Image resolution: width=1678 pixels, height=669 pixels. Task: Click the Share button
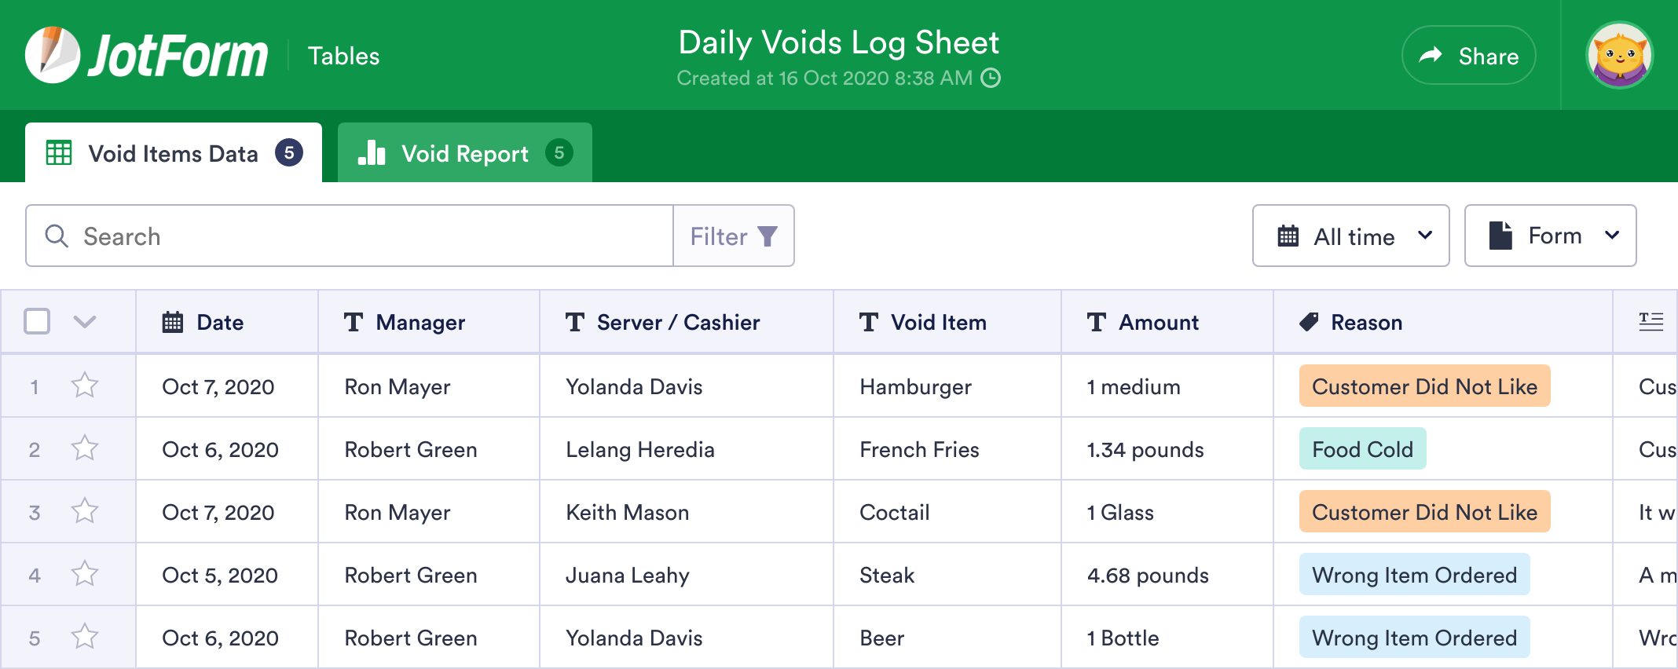pos(1468,55)
